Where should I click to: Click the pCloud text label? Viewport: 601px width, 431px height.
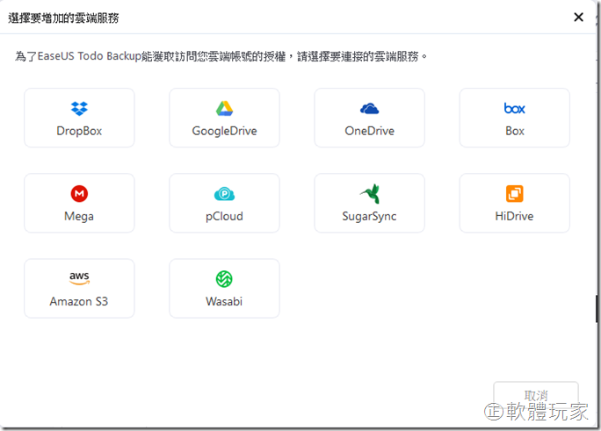click(224, 216)
